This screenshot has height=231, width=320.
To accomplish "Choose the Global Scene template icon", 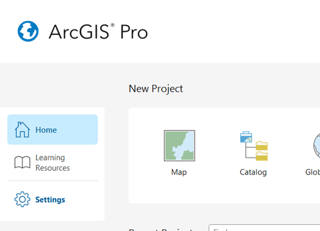I will tap(315, 146).
